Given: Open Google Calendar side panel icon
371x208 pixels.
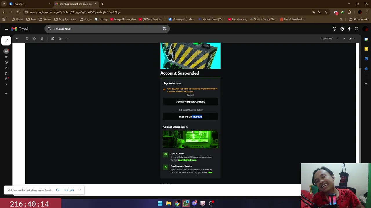Looking at the screenshot, I should tap(366, 39).
